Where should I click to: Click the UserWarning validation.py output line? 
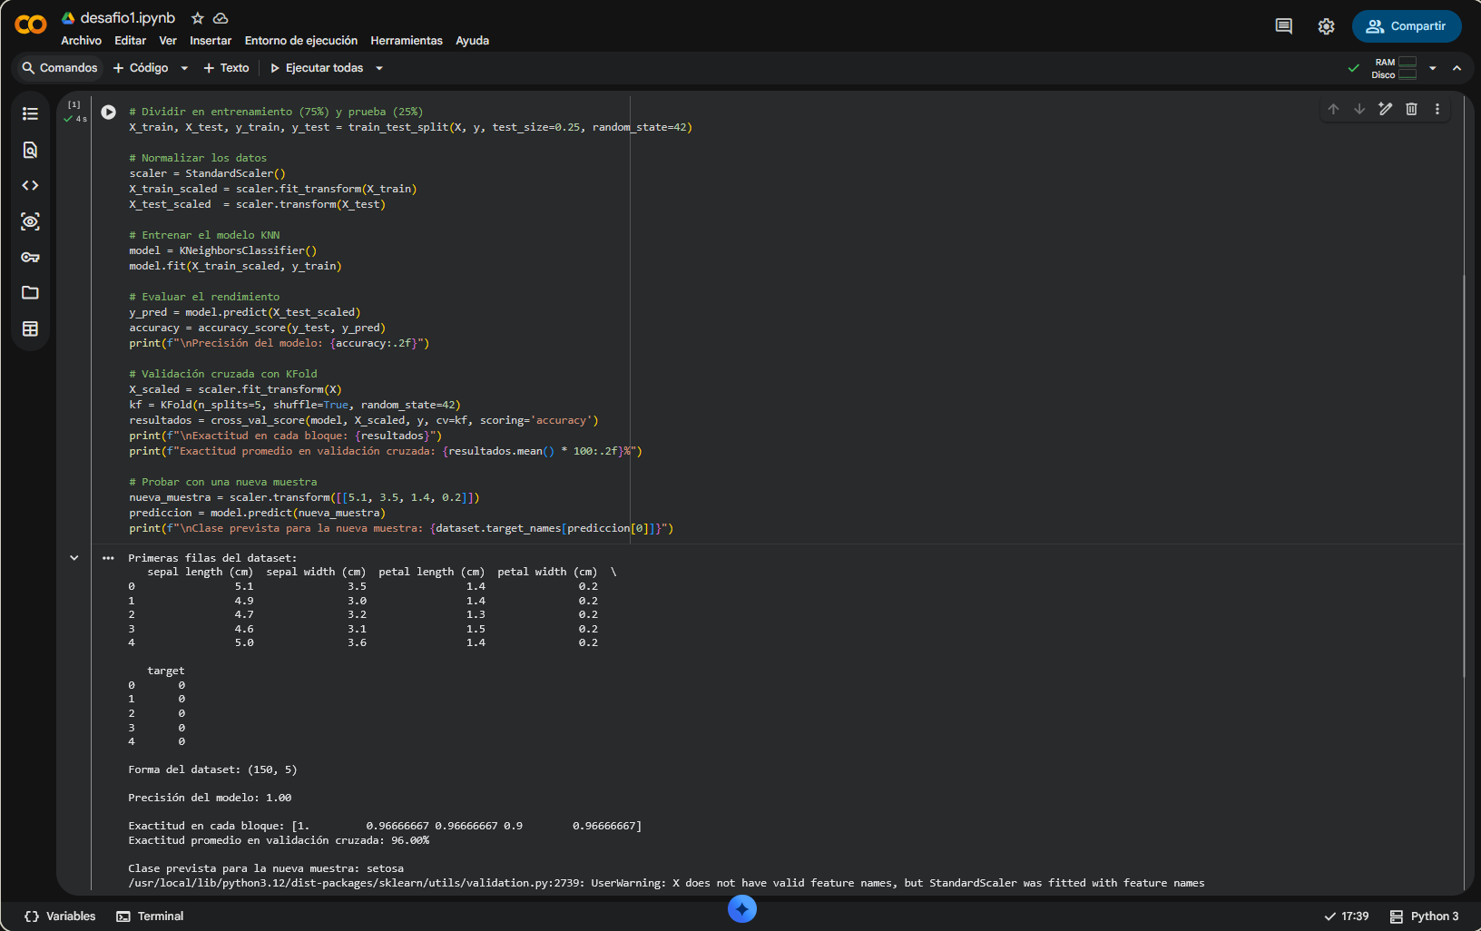[x=666, y=883]
